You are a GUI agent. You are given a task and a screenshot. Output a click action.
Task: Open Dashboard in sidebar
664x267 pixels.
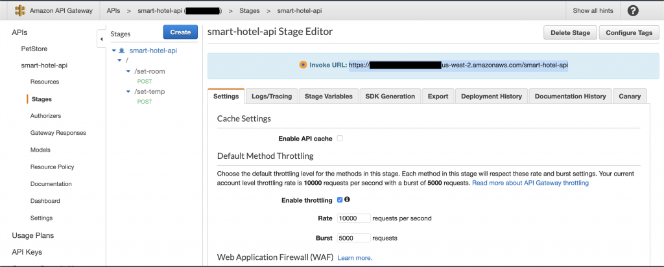pyautogui.click(x=45, y=200)
